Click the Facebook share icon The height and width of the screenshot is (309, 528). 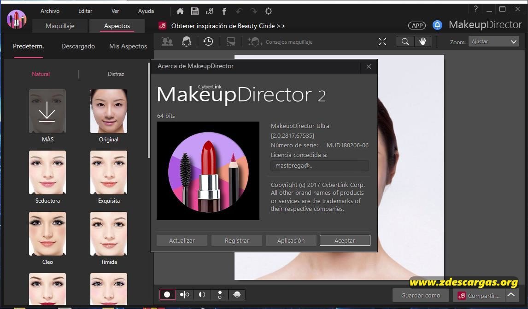coord(224,11)
